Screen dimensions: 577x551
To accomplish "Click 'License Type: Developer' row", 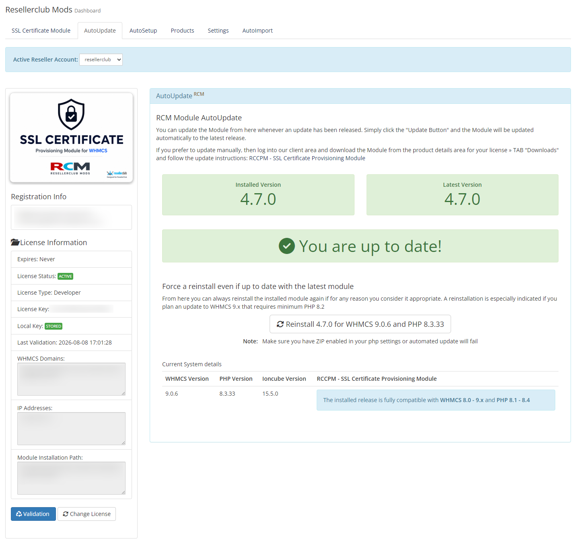I will pos(71,293).
